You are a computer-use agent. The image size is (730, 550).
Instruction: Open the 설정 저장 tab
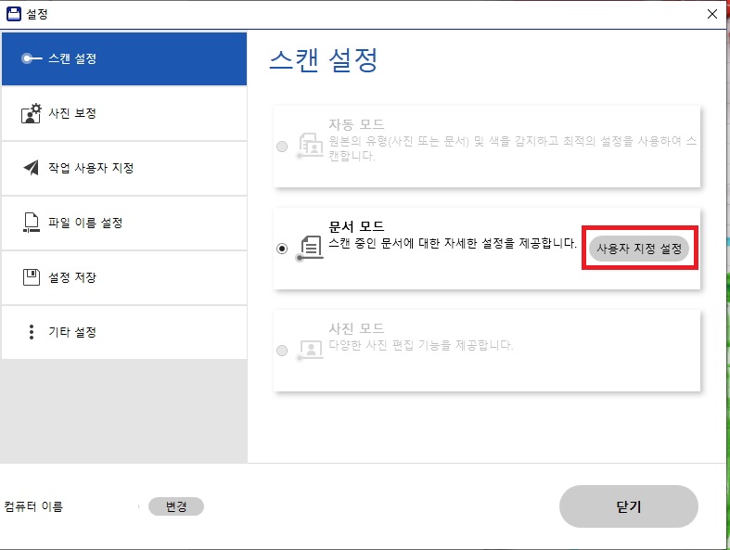point(124,277)
